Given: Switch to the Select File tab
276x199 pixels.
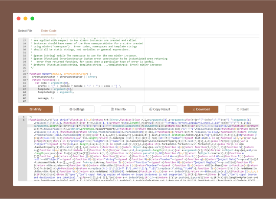Looking at the screenshot, I should pyautogui.click(x=25, y=31).
